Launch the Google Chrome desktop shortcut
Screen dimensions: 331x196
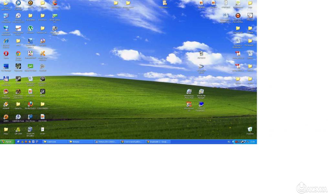pos(18,56)
